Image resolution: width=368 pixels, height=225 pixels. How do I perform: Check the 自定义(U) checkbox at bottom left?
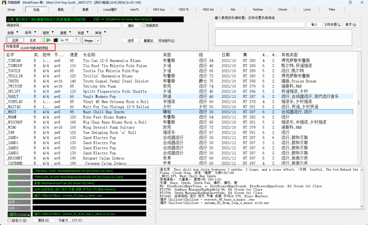10,220
